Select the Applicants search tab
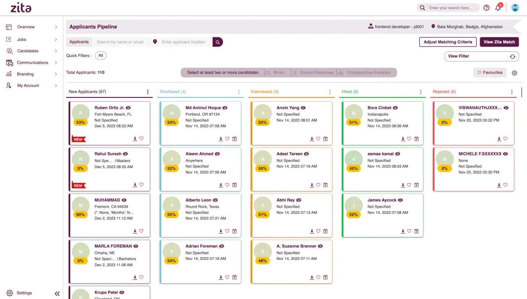 coord(79,42)
